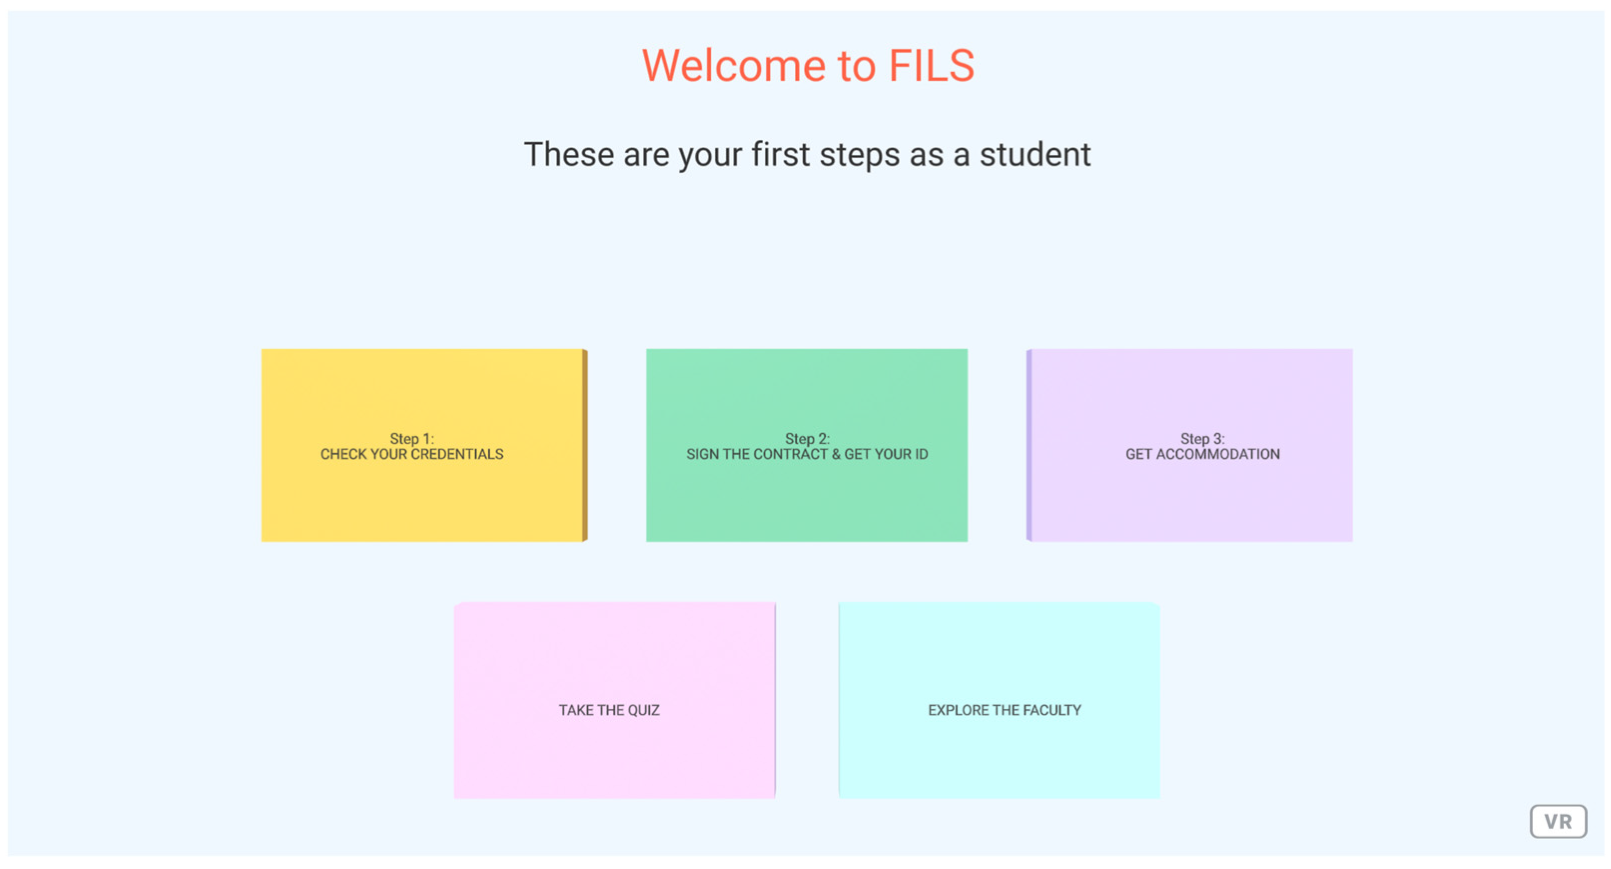Open the green Step 2 card
This screenshot has width=1611, height=869.
pyautogui.click(x=806, y=494)
